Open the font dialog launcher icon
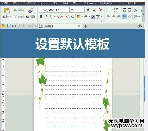The image size is (148, 131). [x=102, y=21]
